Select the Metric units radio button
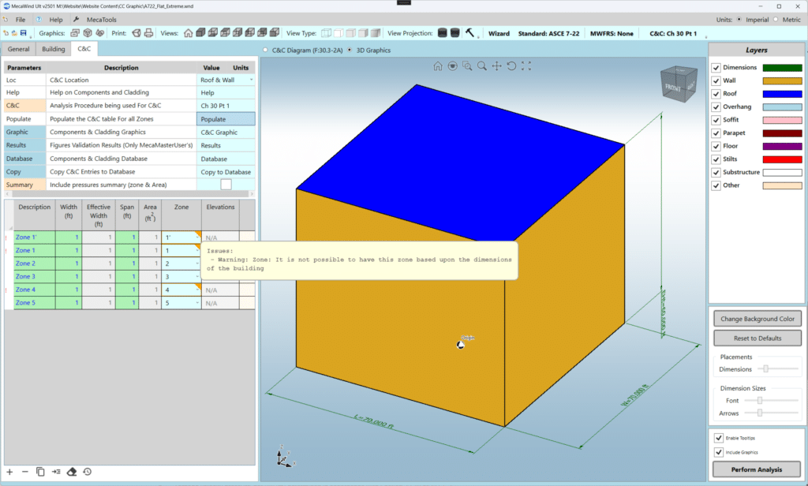 [x=776, y=20]
